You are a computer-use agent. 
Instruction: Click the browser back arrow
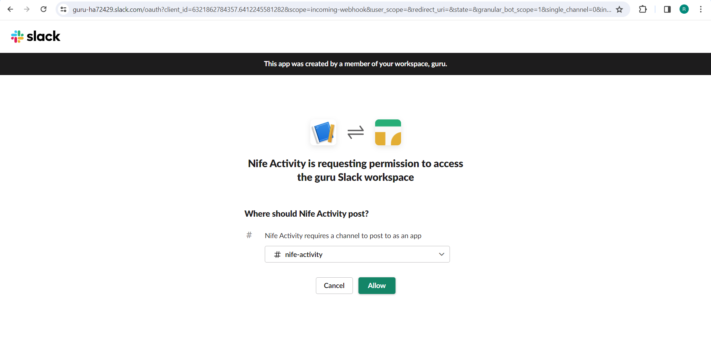[x=10, y=9]
